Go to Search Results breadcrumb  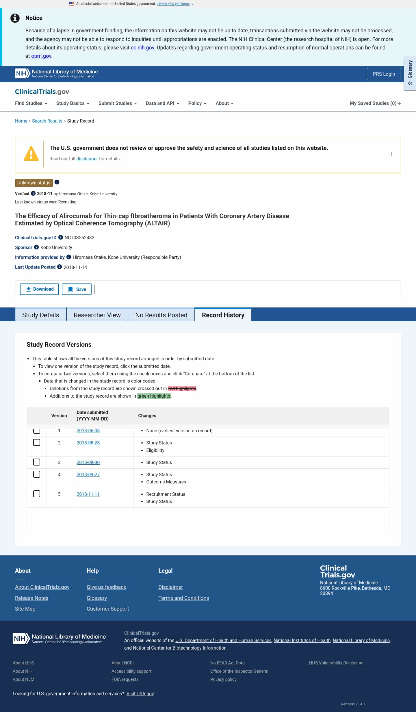click(47, 121)
